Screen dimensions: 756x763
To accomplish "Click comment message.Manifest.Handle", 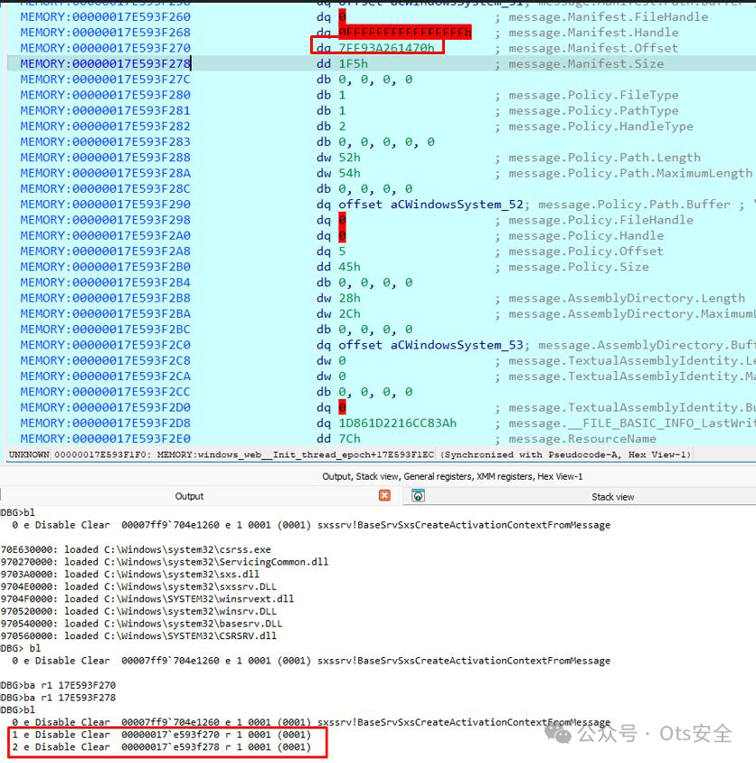I will click(593, 33).
